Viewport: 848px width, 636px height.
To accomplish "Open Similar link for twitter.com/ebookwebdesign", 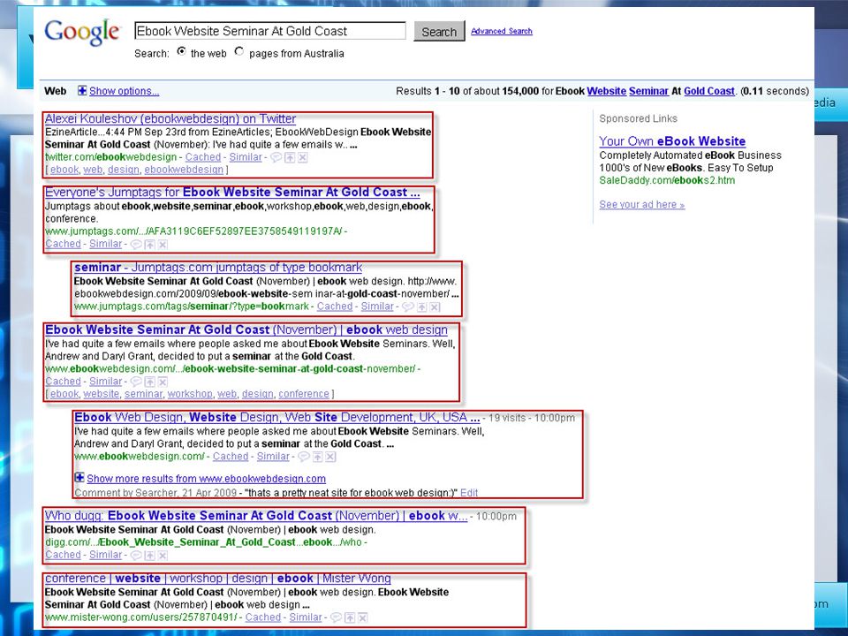I will click(x=246, y=157).
